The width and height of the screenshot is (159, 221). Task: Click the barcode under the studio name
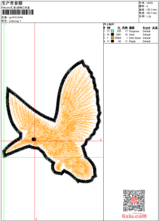click(x=18, y=12)
